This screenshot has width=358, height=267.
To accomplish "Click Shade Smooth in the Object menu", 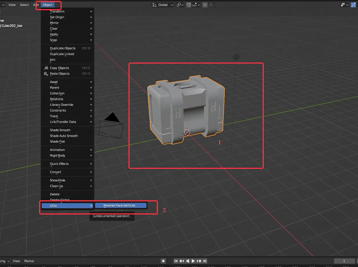I will click(x=60, y=130).
